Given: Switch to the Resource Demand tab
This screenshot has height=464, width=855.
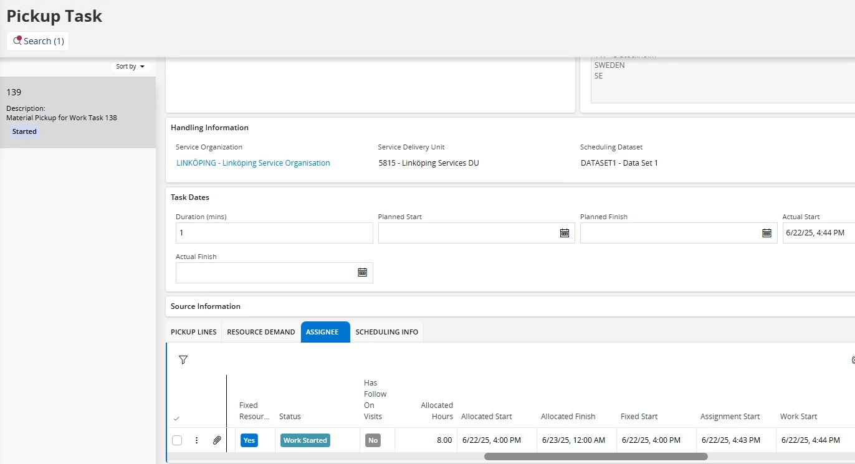Looking at the screenshot, I should (x=261, y=332).
